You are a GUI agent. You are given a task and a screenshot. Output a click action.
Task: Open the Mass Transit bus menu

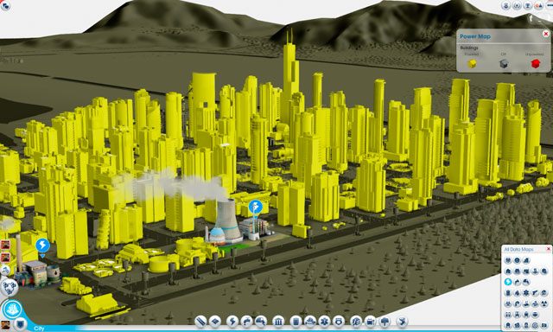click(x=371, y=322)
